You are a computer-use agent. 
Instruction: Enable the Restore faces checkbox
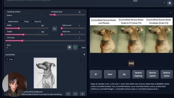click(6, 22)
